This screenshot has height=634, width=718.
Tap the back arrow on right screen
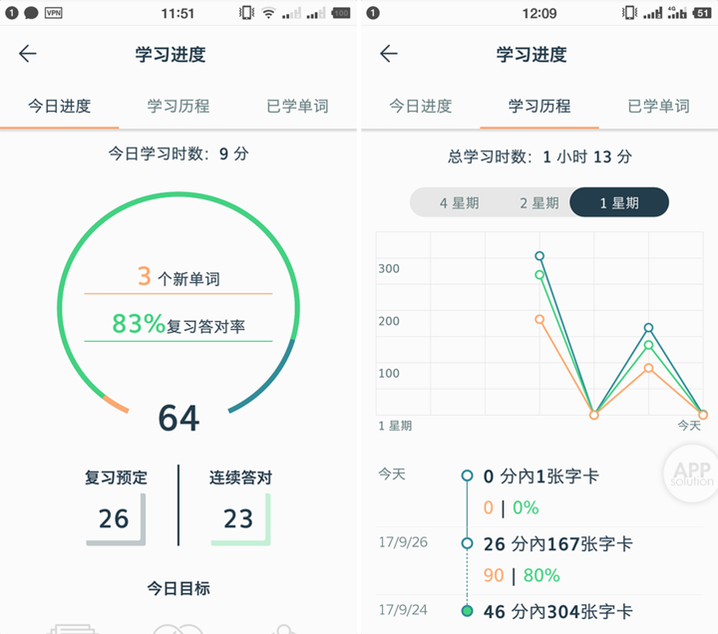point(389,54)
